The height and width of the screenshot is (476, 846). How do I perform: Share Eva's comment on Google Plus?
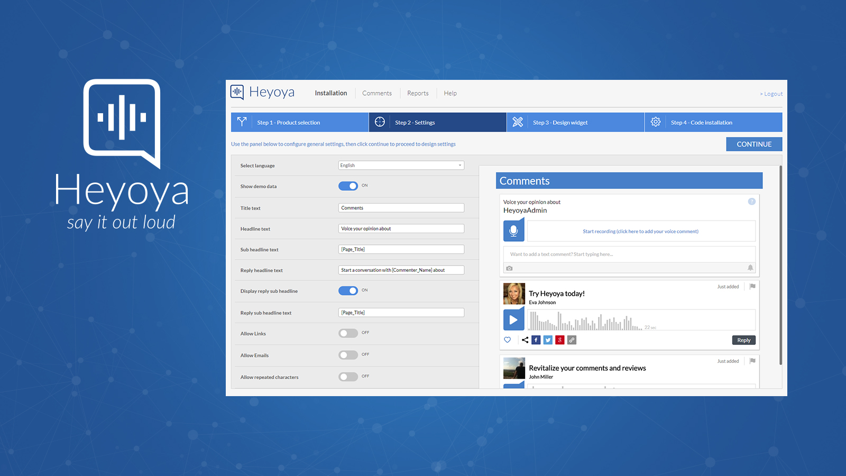[560, 340]
